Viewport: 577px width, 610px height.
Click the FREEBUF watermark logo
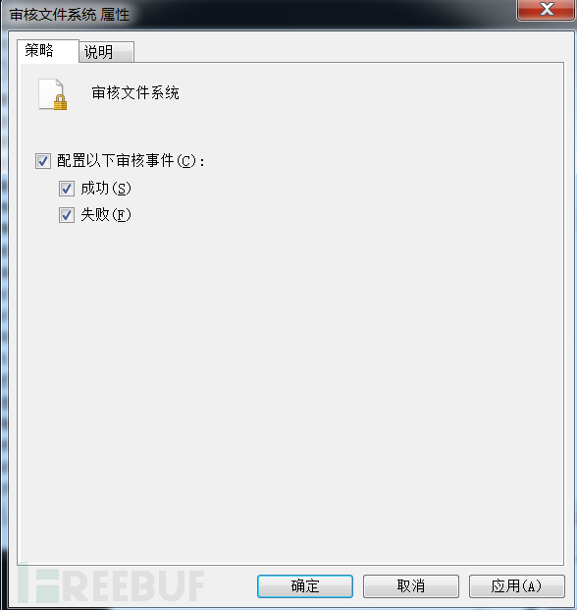click(111, 582)
